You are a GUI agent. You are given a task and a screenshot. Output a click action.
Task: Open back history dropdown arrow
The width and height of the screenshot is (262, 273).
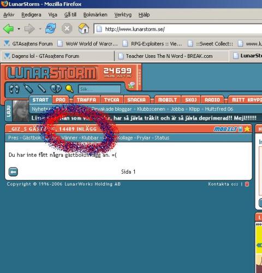point(19,29)
